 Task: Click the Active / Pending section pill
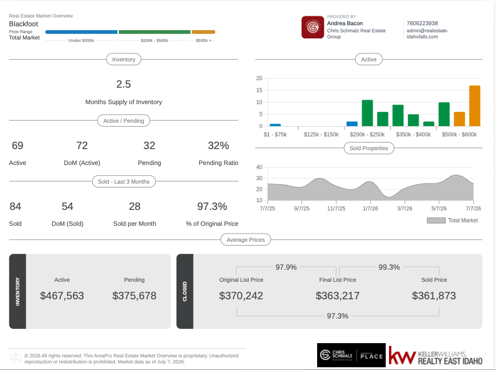[123, 121]
